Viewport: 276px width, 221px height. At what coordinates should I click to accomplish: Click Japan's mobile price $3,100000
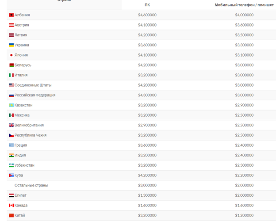pyautogui.click(x=244, y=55)
